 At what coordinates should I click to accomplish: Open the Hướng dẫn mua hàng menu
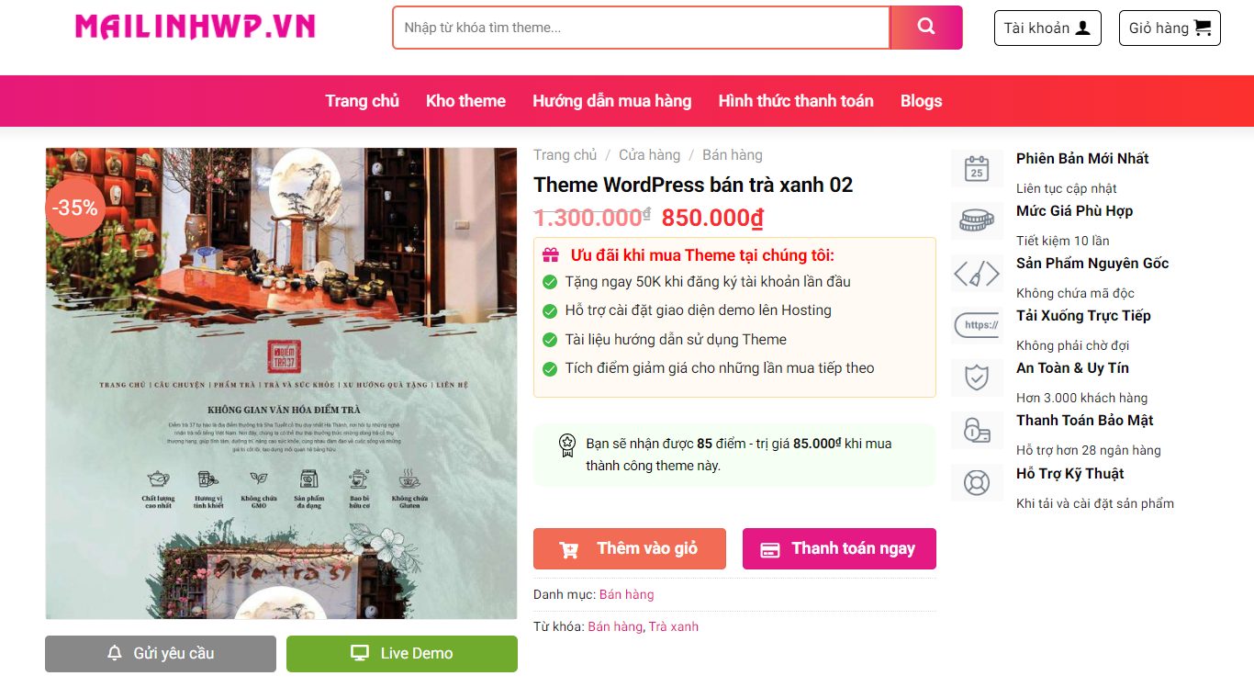pyautogui.click(x=612, y=101)
